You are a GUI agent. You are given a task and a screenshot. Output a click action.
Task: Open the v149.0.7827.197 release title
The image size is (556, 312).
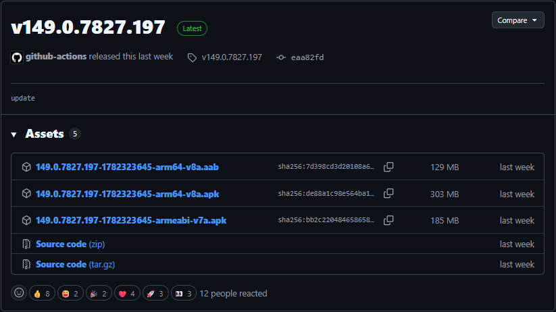[88, 27]
